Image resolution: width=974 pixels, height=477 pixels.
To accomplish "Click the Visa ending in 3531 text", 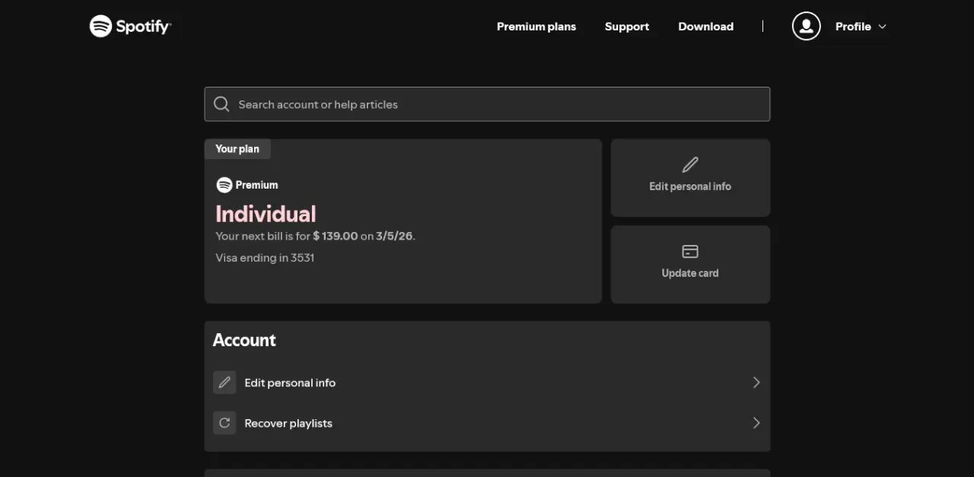I will (265, 258).
